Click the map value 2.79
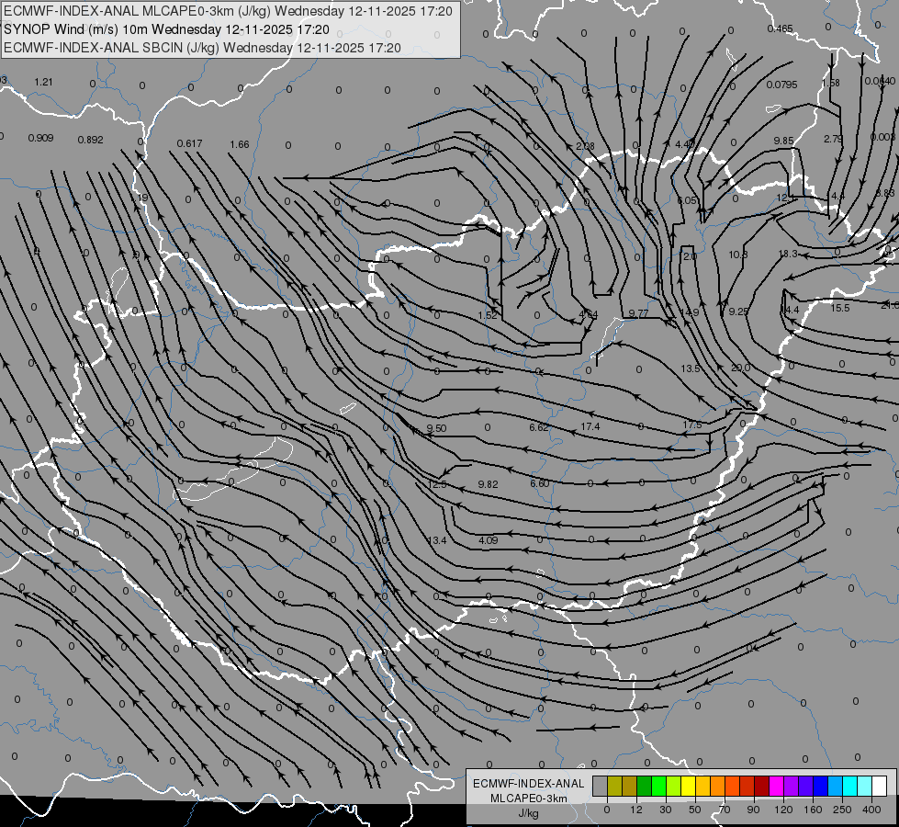The height and width of the screenshot is (827, 899). point(833,139)
